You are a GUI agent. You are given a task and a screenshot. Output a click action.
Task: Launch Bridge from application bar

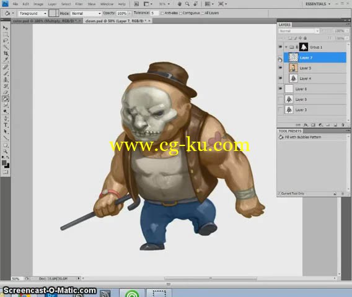[x=136, y=4]
